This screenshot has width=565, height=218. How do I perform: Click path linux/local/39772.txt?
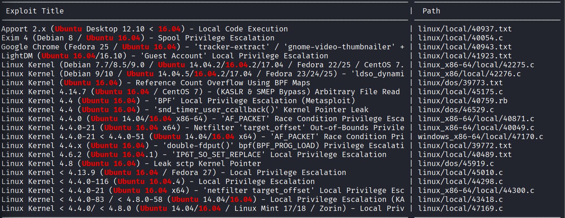point(465,145)
